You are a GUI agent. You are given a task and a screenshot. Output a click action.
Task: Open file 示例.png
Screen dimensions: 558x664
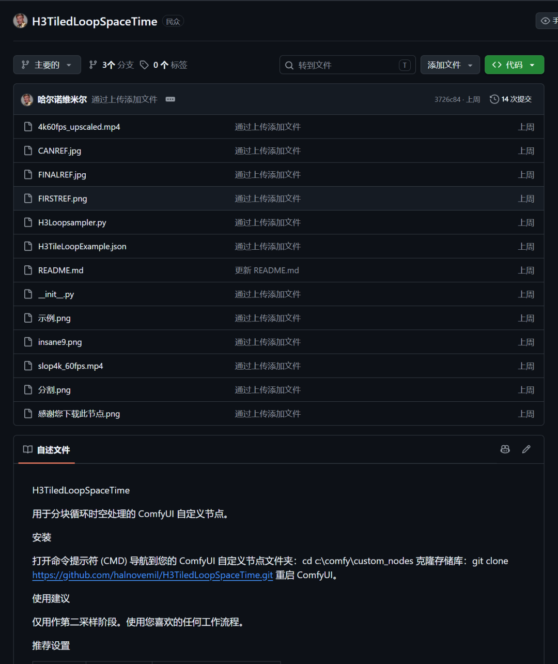[54, 318]
